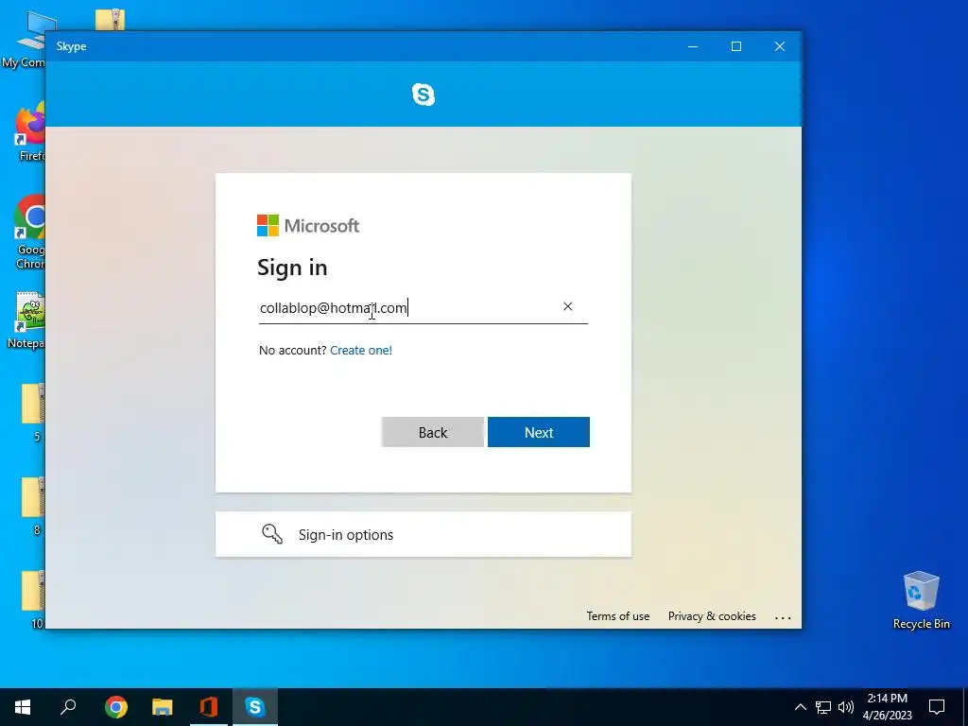Click the Skype logo in the header
The height and width of the screenshot is (726, 968).
(x=423, y=95)
